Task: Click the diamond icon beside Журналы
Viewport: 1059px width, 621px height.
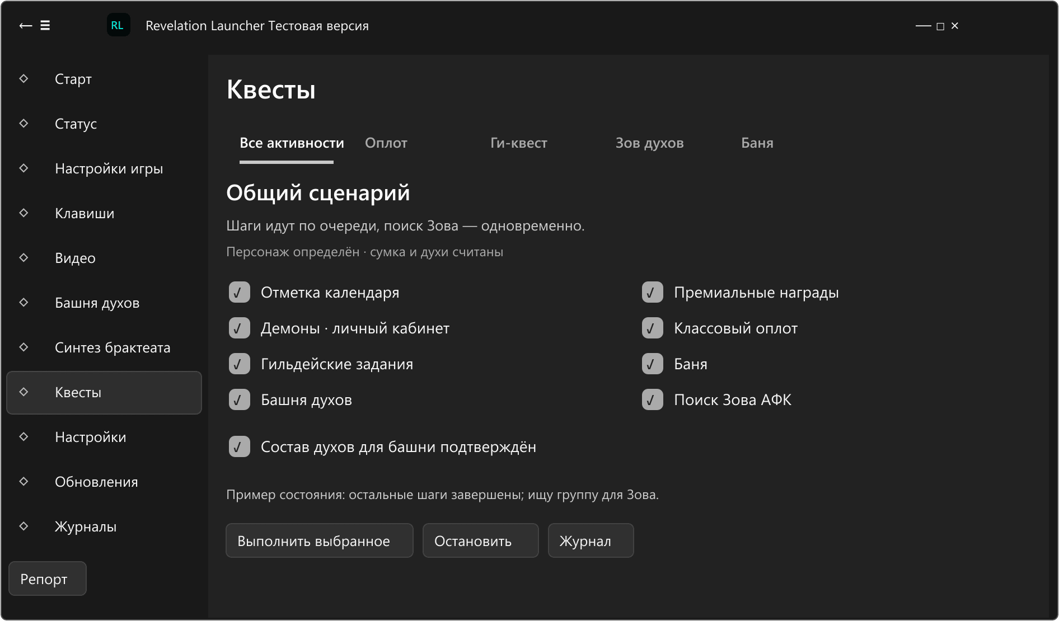Action: [24, 526]
